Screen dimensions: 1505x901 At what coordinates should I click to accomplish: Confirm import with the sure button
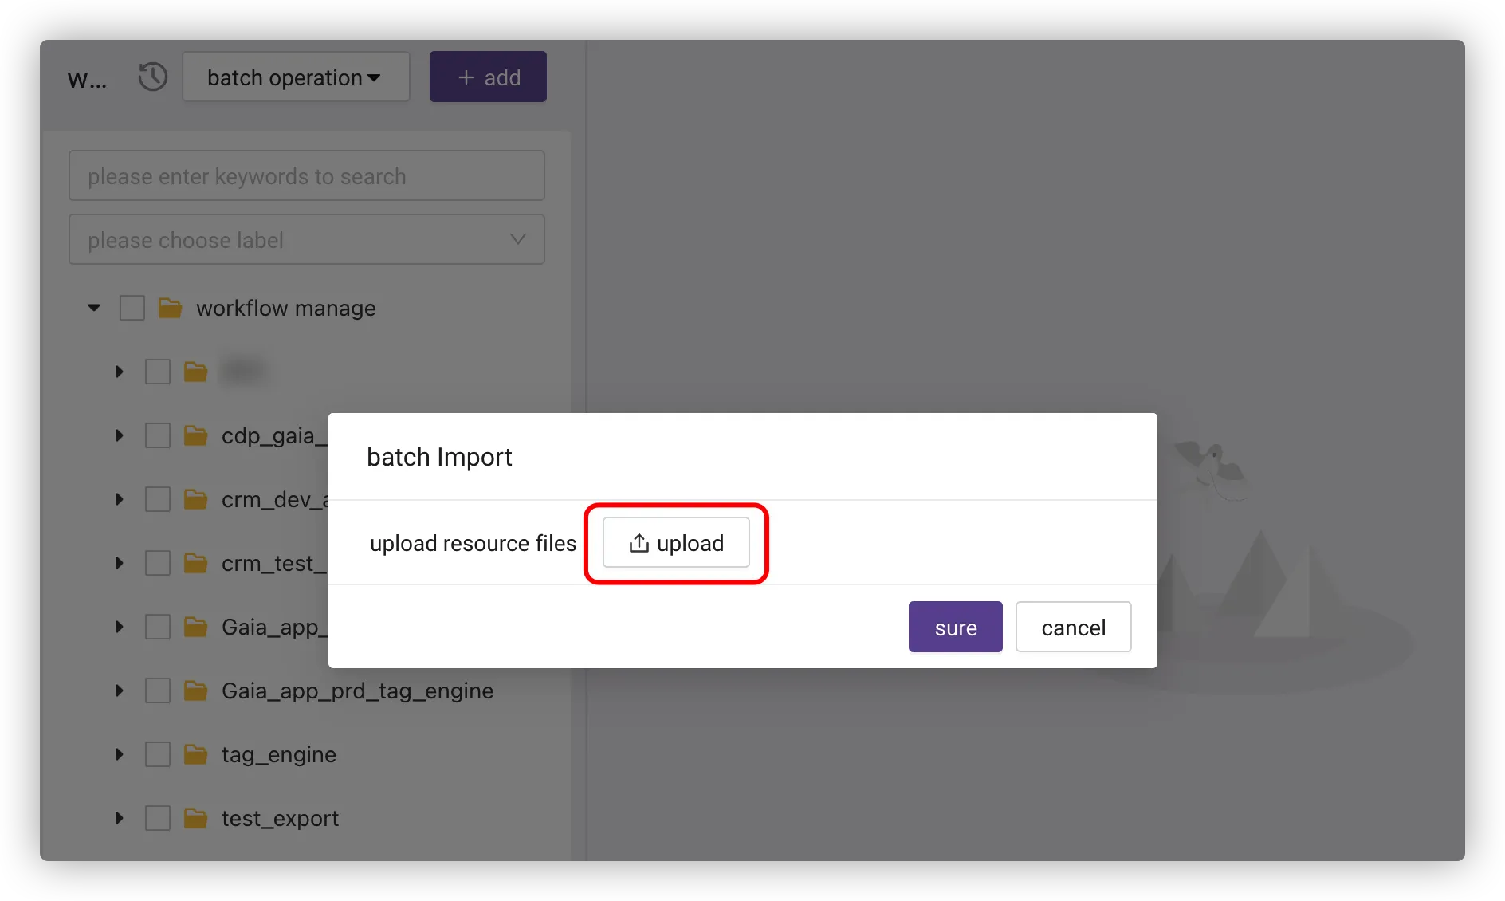pyautogui.click(x=955, y=628)
